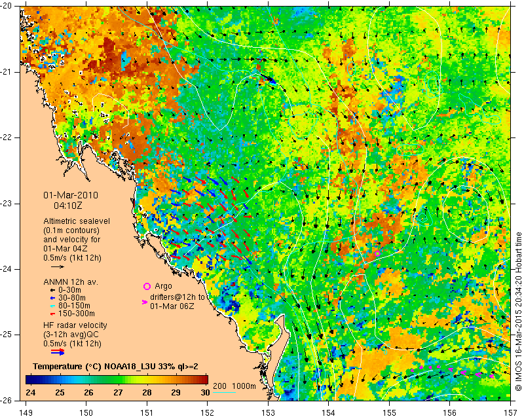Click the 'ANMN 12h av.' heading
Viewport: 524px width, 419px height.
[71, 282]
